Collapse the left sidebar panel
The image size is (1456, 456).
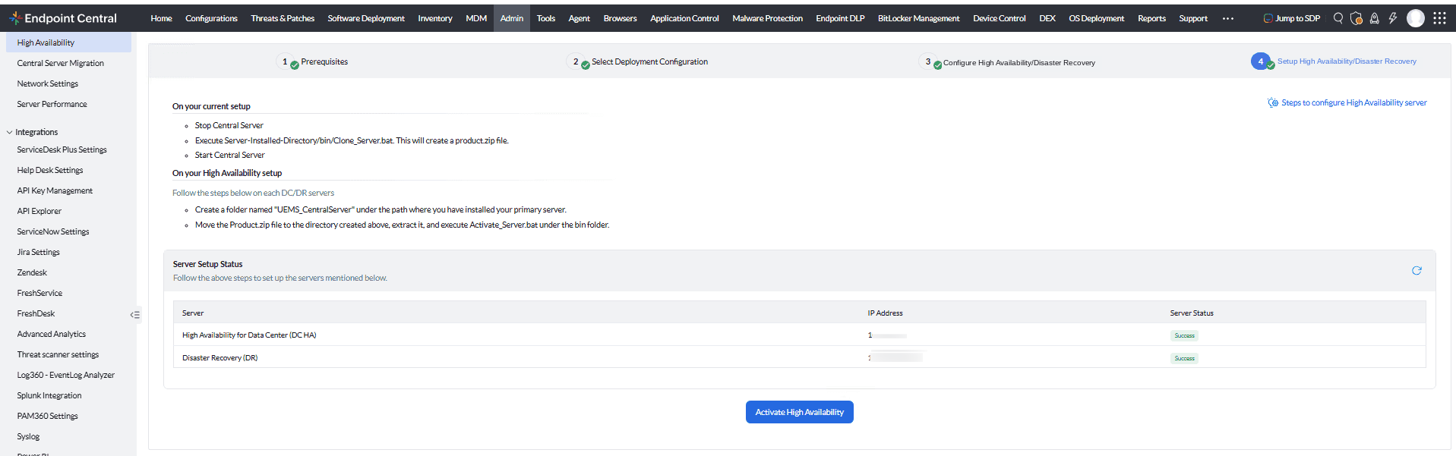point(135,314)
